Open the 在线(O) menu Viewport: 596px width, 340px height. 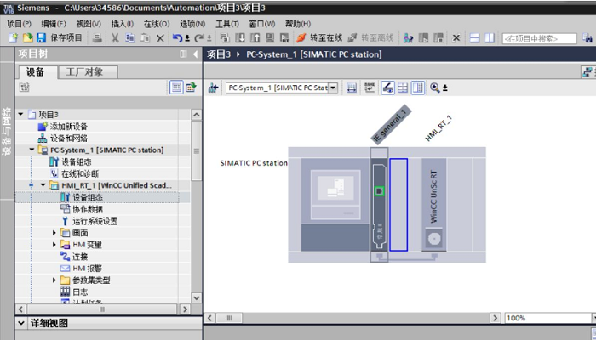click(x=157, y=24)
